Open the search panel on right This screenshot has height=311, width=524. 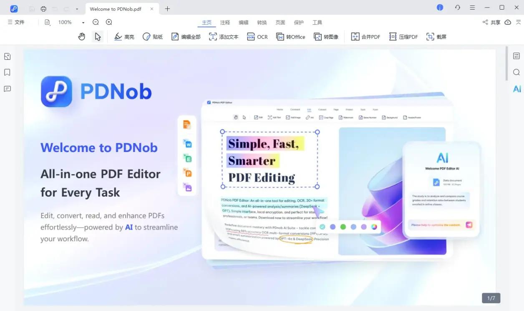pyautogui.click(x=516, y=72)
